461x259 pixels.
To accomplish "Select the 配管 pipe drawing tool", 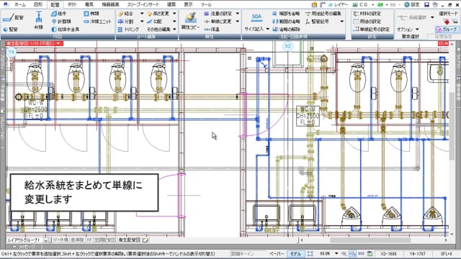I will (x=13, y=18).
